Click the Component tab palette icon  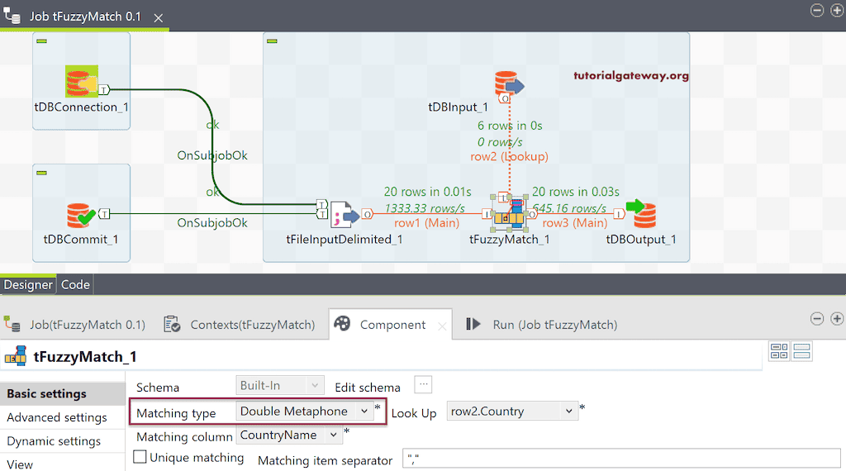[x=342, y=323]
